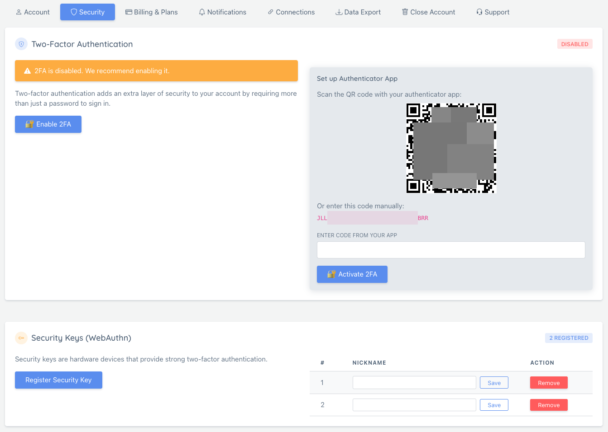Click the bell icon on Notifications tab
The image size is (608, 432).
[201, 12]
